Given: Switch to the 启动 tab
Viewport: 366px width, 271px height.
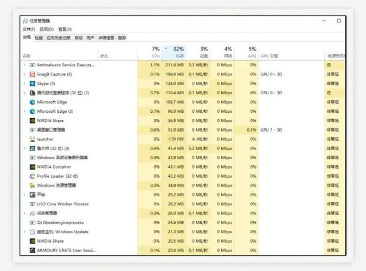Looking at the screenshot, I should pyautogui.click(x=79, y=37).
